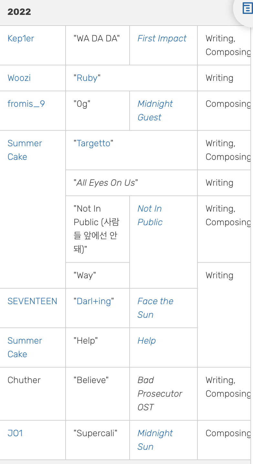Image resolution: width=253 pixels, height=464 pixels.
Task: Open the First Impact album link
Action: 162,39
